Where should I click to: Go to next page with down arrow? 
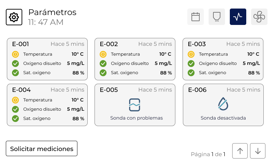pyautogui.click(x=258, y=151)
